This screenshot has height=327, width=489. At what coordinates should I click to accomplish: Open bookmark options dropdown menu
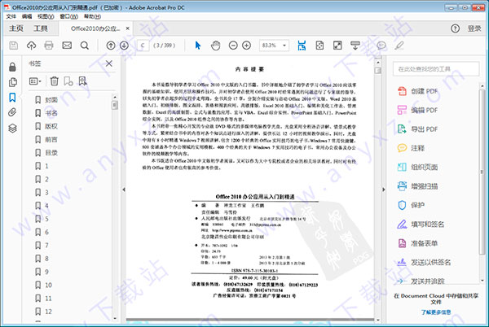coord(35,81)
